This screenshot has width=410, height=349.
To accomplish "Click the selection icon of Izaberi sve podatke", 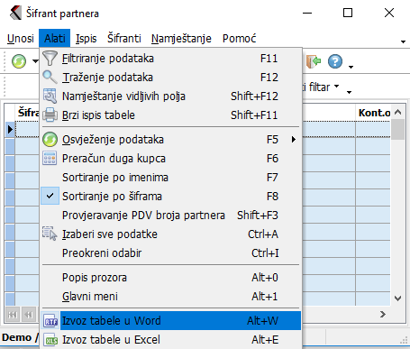I will pyautogui.click(x=50, y=234).
